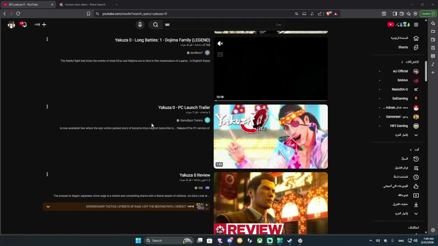Click the YouTube logo
The image size is (438, 246).
click(x=399, y=25)
